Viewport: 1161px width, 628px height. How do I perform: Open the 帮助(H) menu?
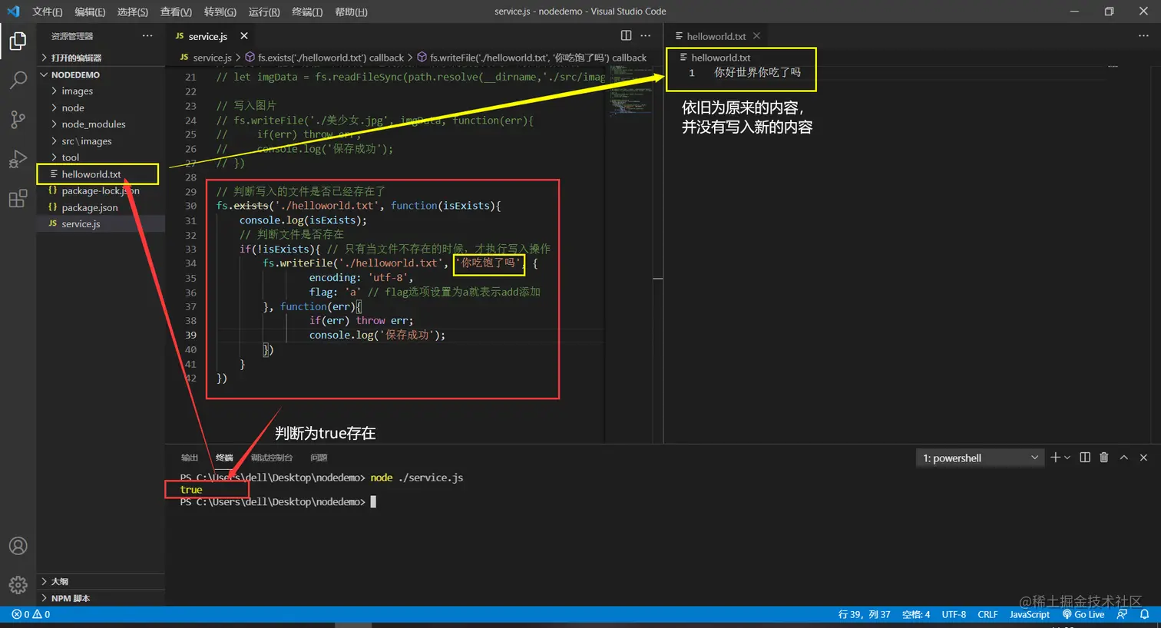(x=351, y=12)
